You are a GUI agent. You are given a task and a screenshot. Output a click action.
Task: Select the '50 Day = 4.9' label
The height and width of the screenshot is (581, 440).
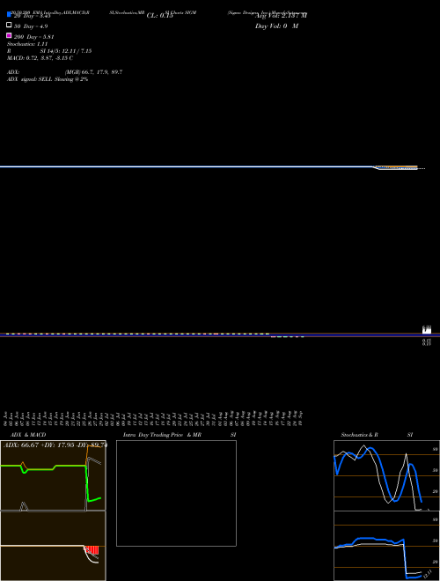point(31,26)
